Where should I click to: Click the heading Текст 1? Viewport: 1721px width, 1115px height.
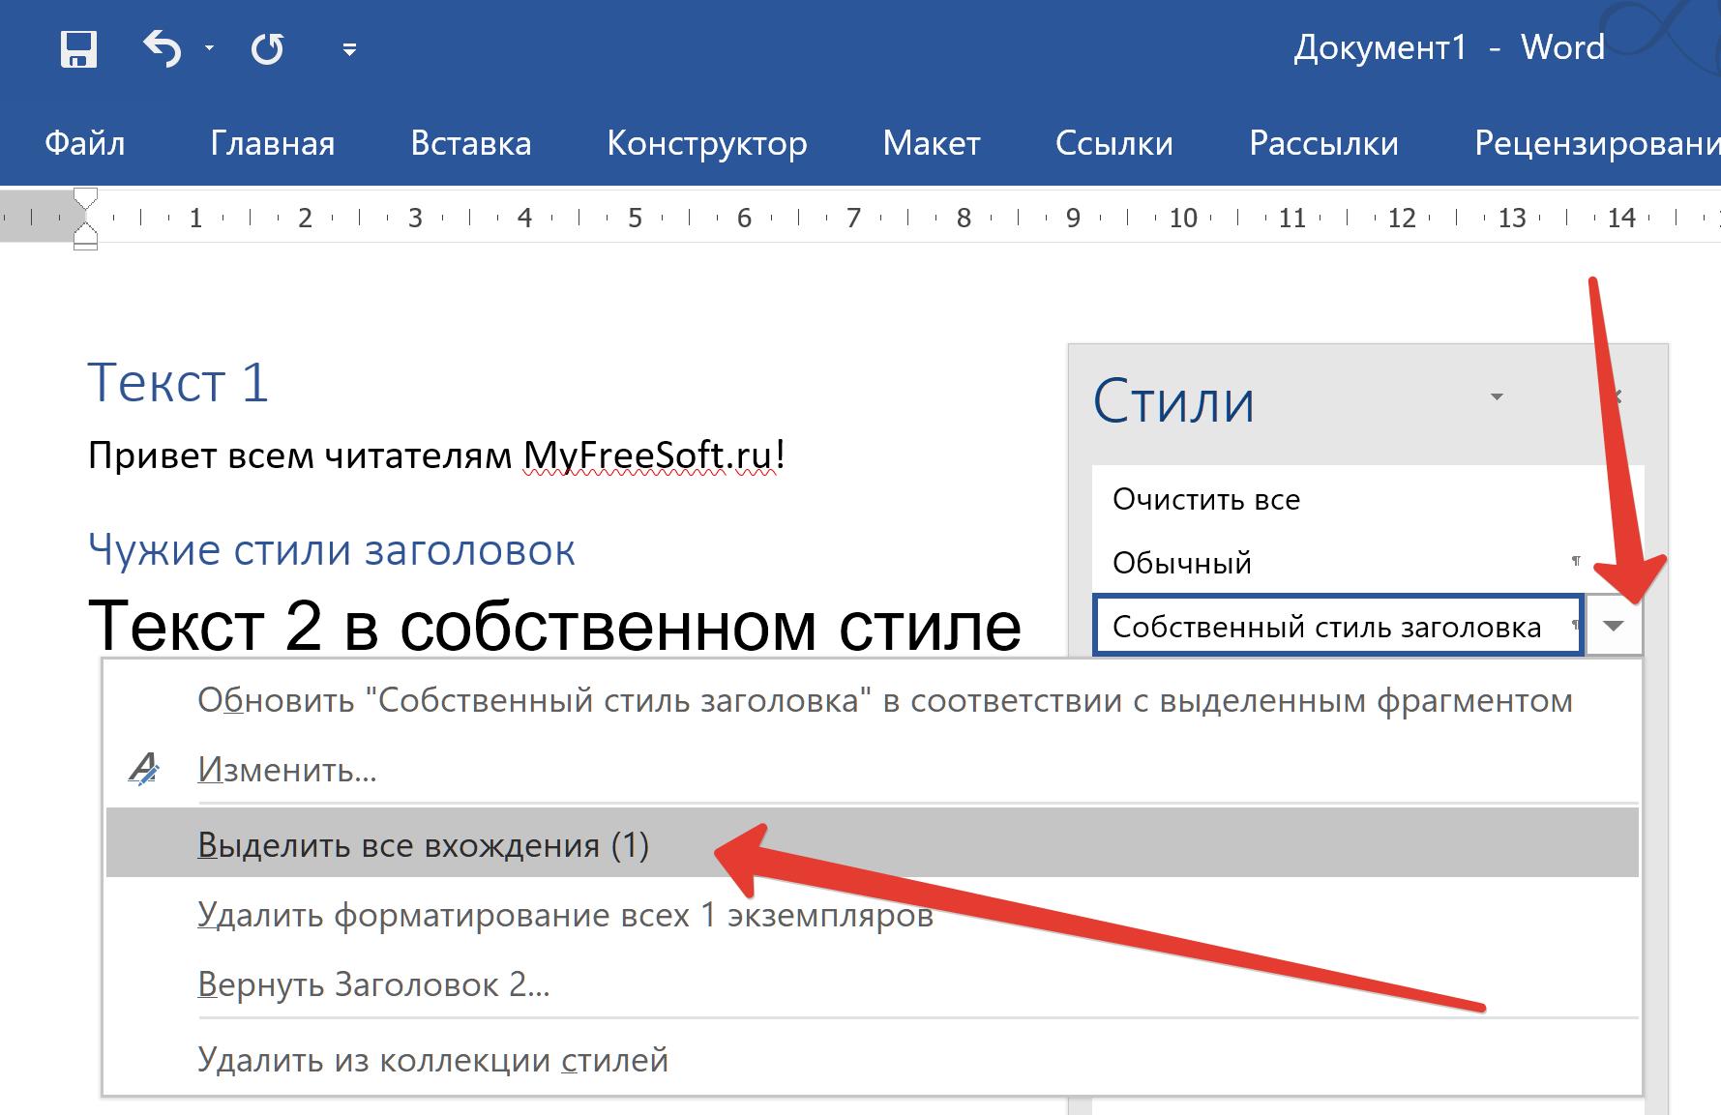point(178,383)
